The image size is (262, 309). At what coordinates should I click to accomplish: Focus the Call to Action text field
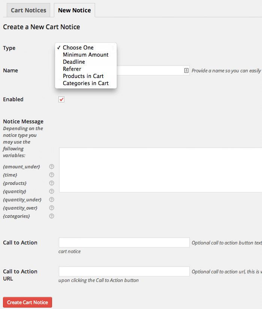pos(124,243)
